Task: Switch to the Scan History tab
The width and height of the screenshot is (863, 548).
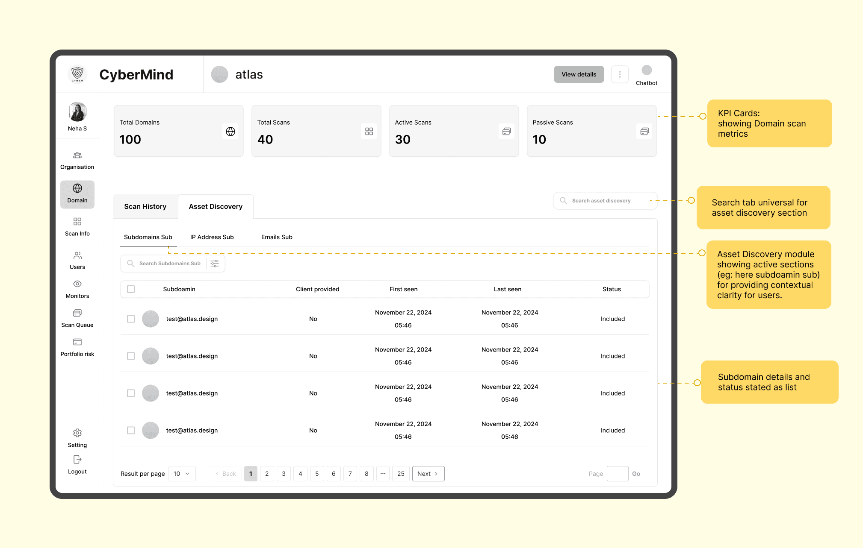Action: pos(145,207)
